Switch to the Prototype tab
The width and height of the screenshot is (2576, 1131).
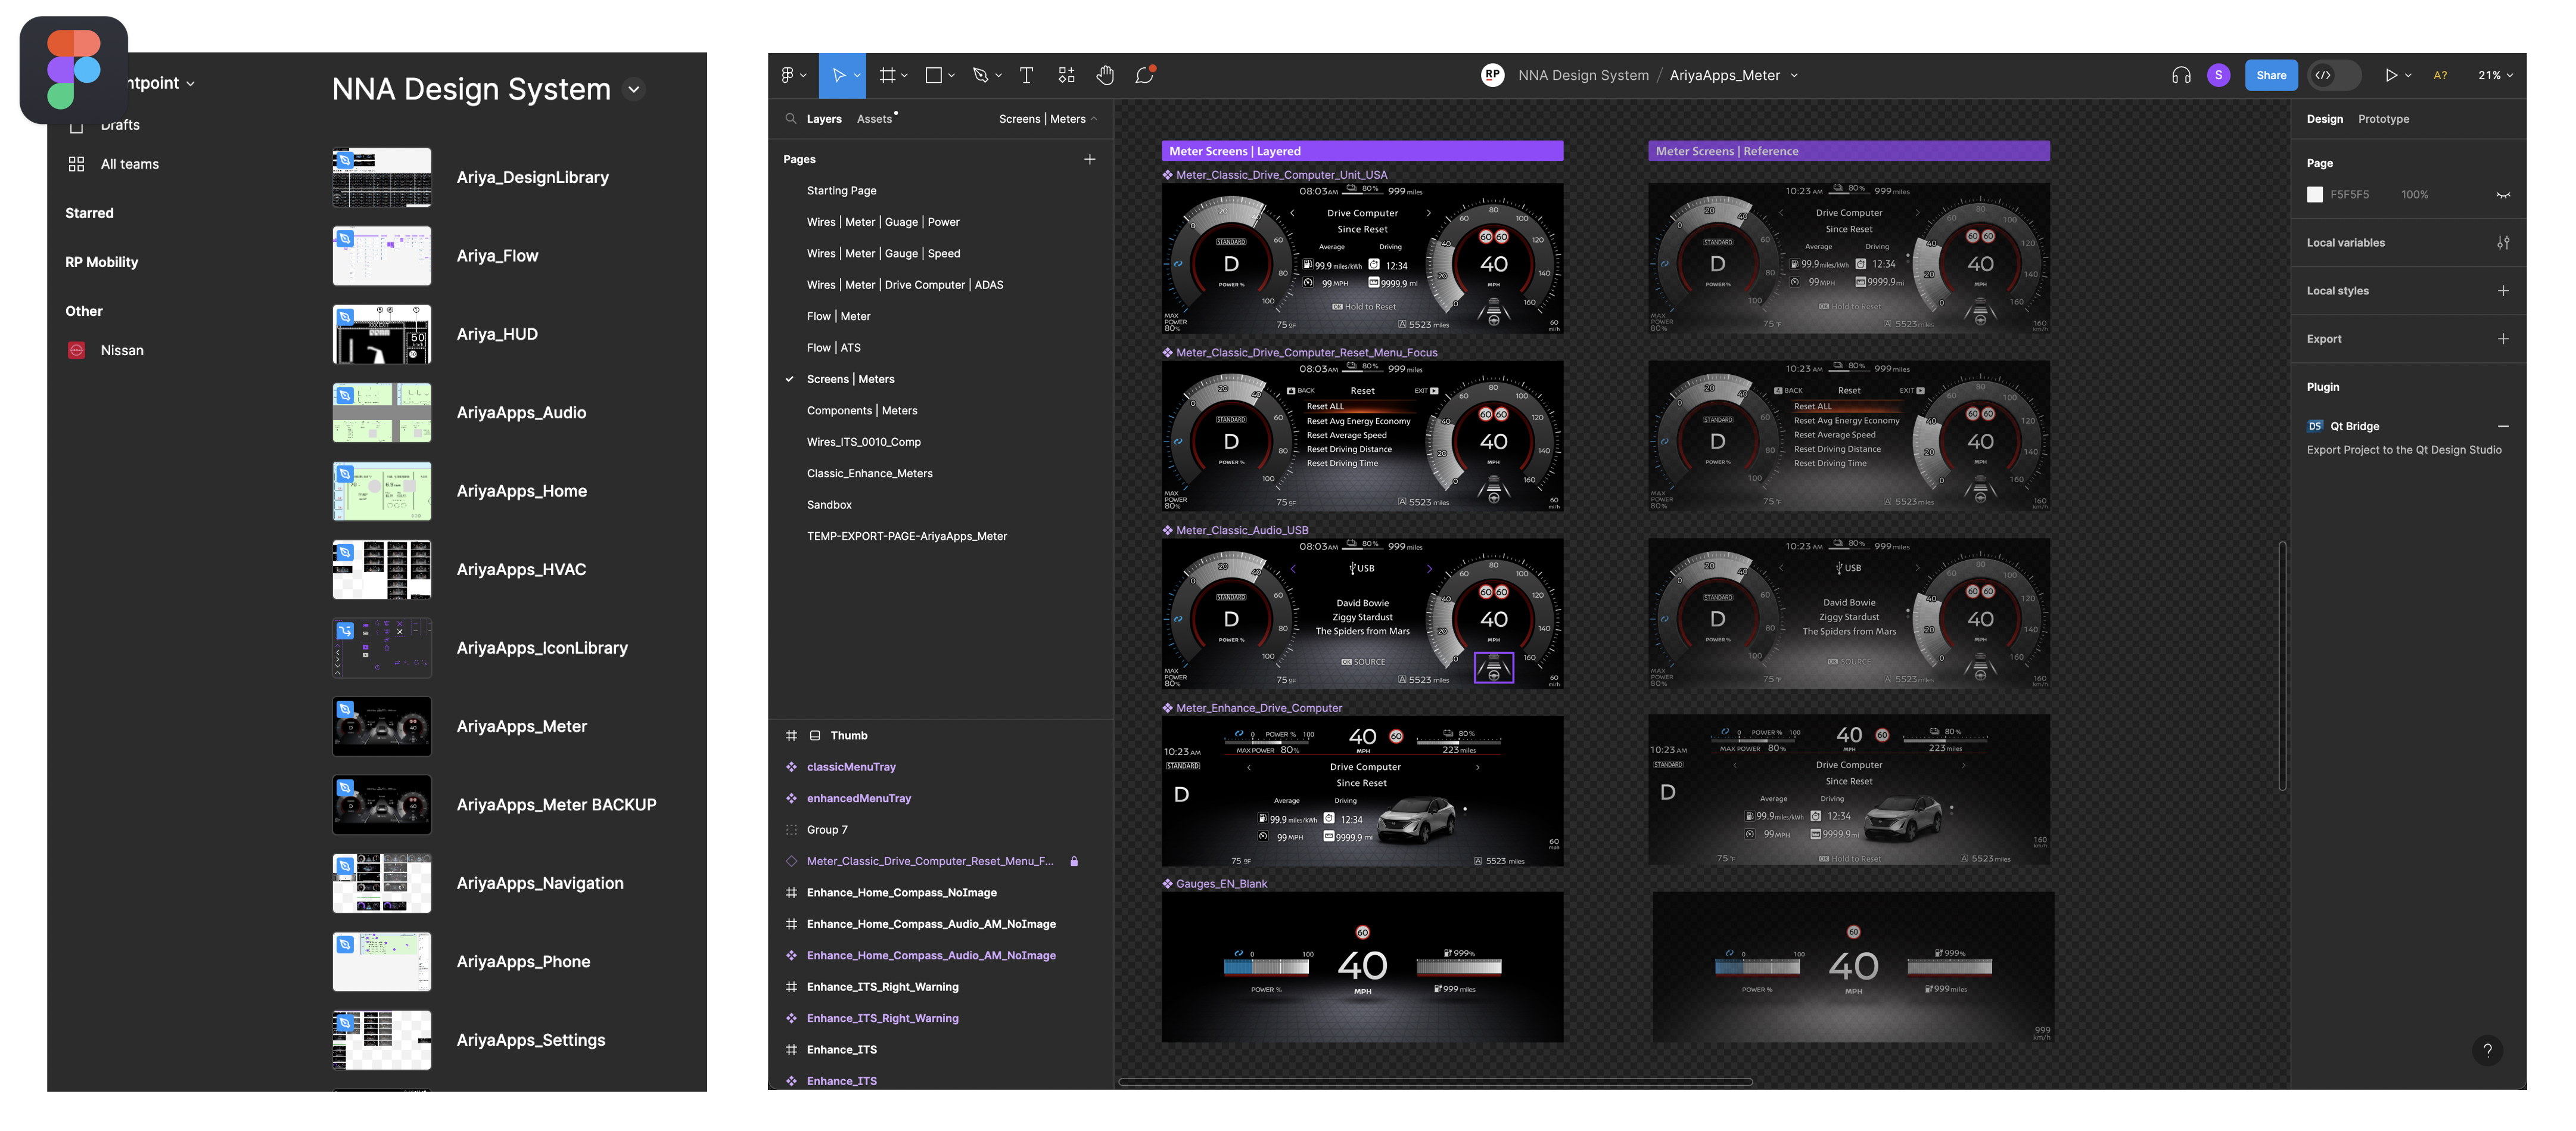2383,119
